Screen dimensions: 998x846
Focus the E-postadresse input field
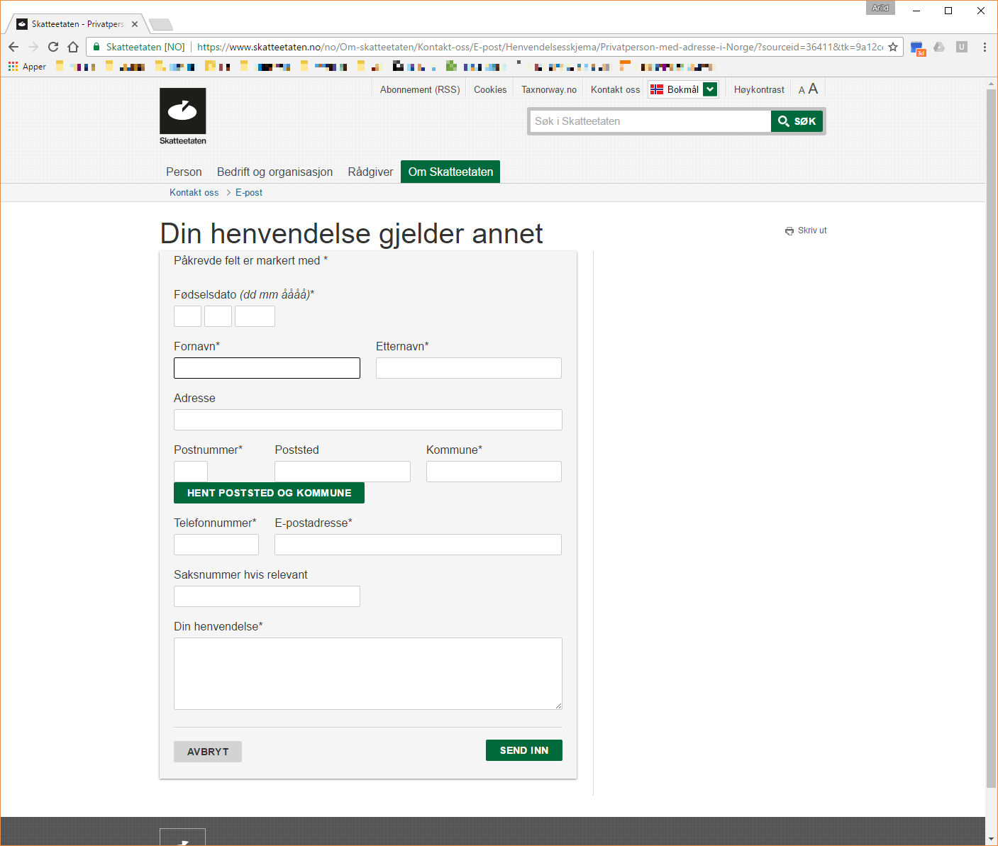pyautogui.click(x=418, y=545)
